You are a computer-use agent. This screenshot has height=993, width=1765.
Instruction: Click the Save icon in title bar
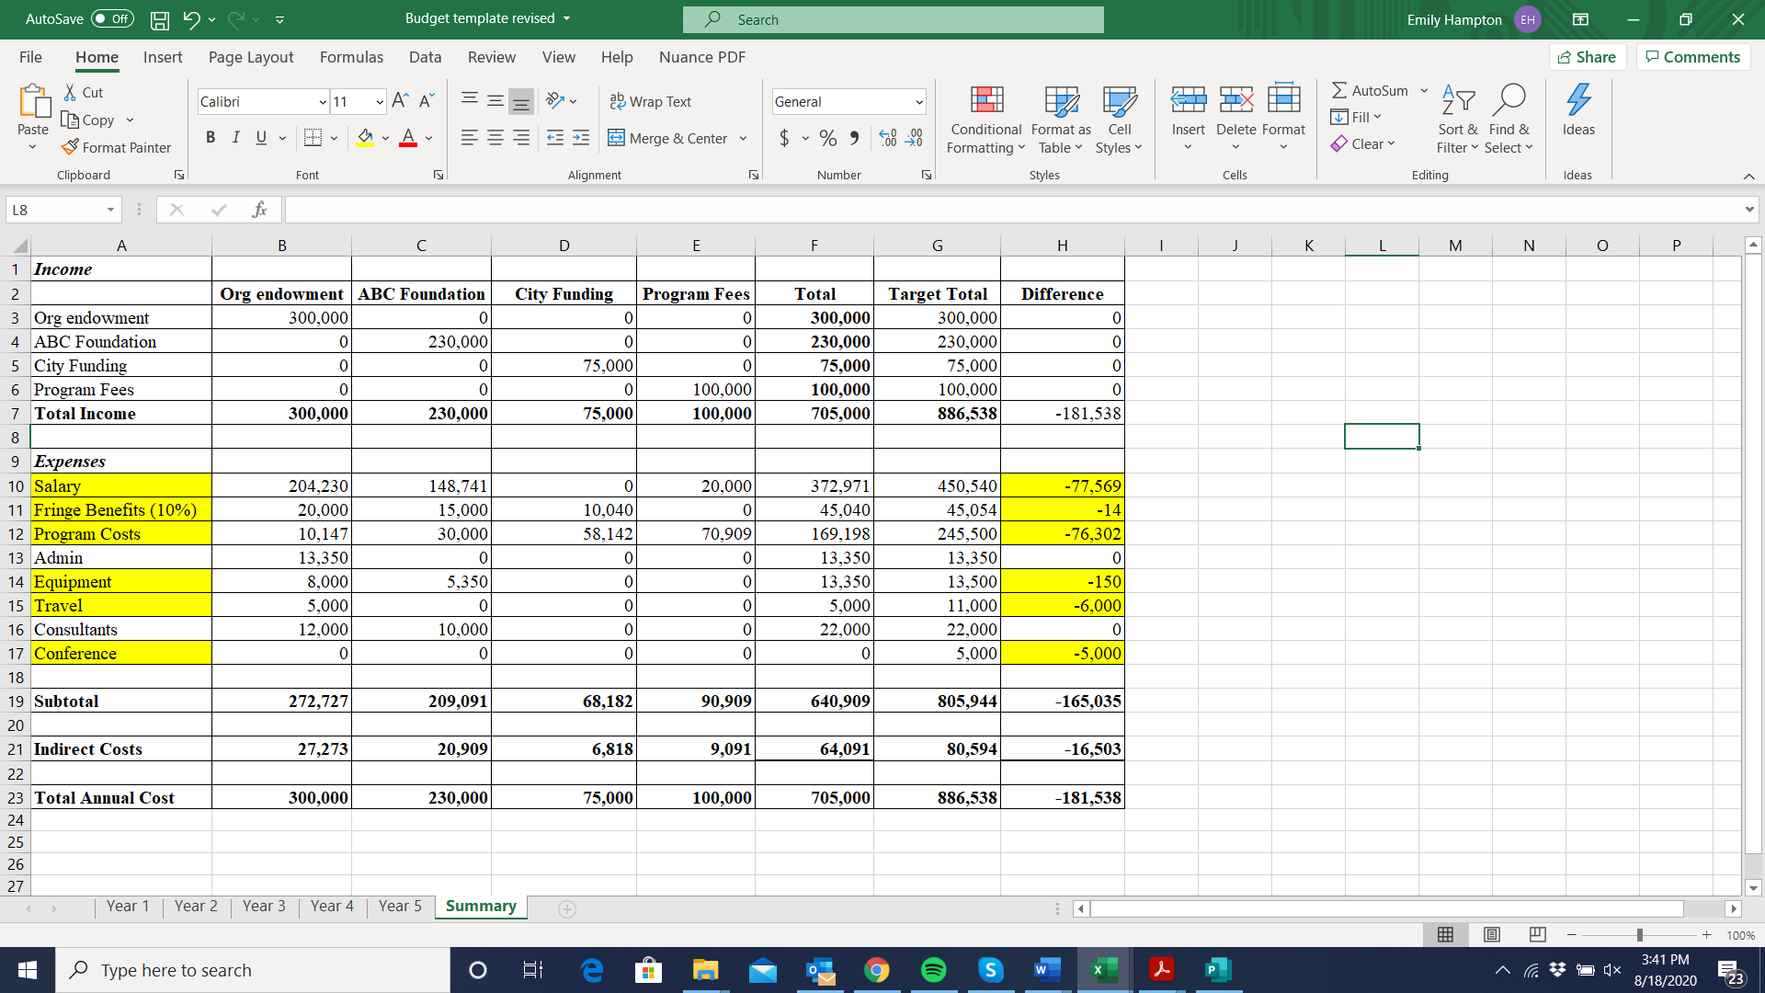[160, 19]
